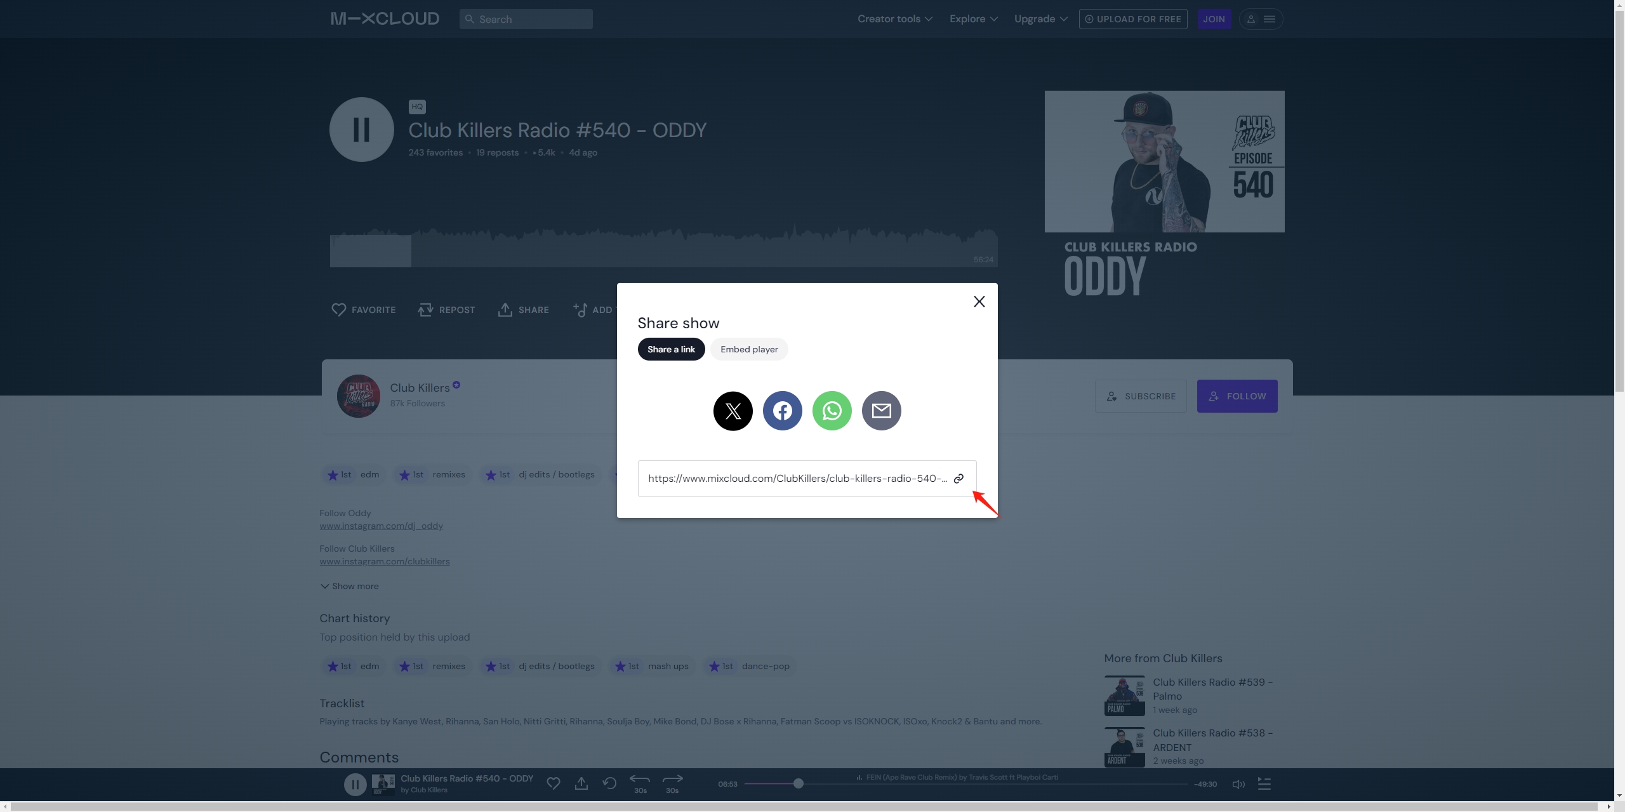Image resolution: width=1625 pixels, height=812 pixels.
Task: Click the SUBSCRIBE button
Action: coord(1140,395)
